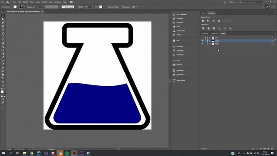This screenshot has height=156, width=277.
Task: Select the Line Segment tool
Action: [3, 33]
